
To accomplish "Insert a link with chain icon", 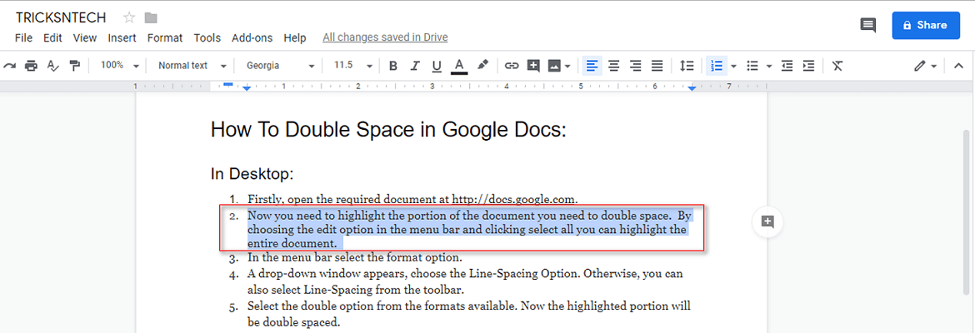I will click(511, 65).
